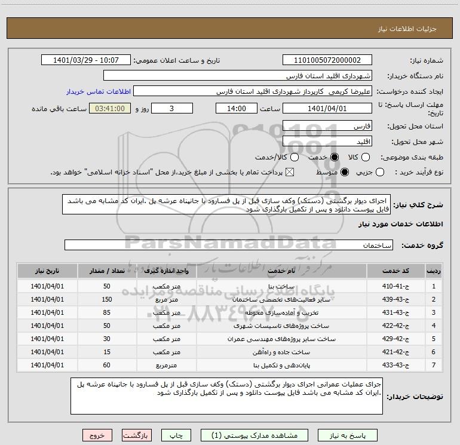460x445 pixels.
Task: Click the جزئیات اطلاعات نیاز header title
Action: 407,29
